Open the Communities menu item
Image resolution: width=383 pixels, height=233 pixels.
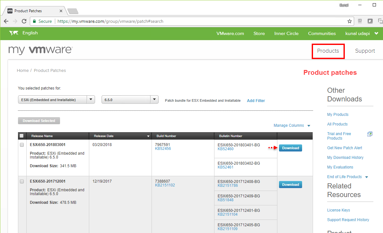[322, 33]
